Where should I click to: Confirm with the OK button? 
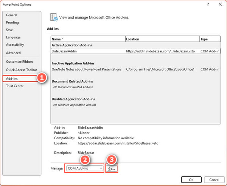tap(191, 180)
